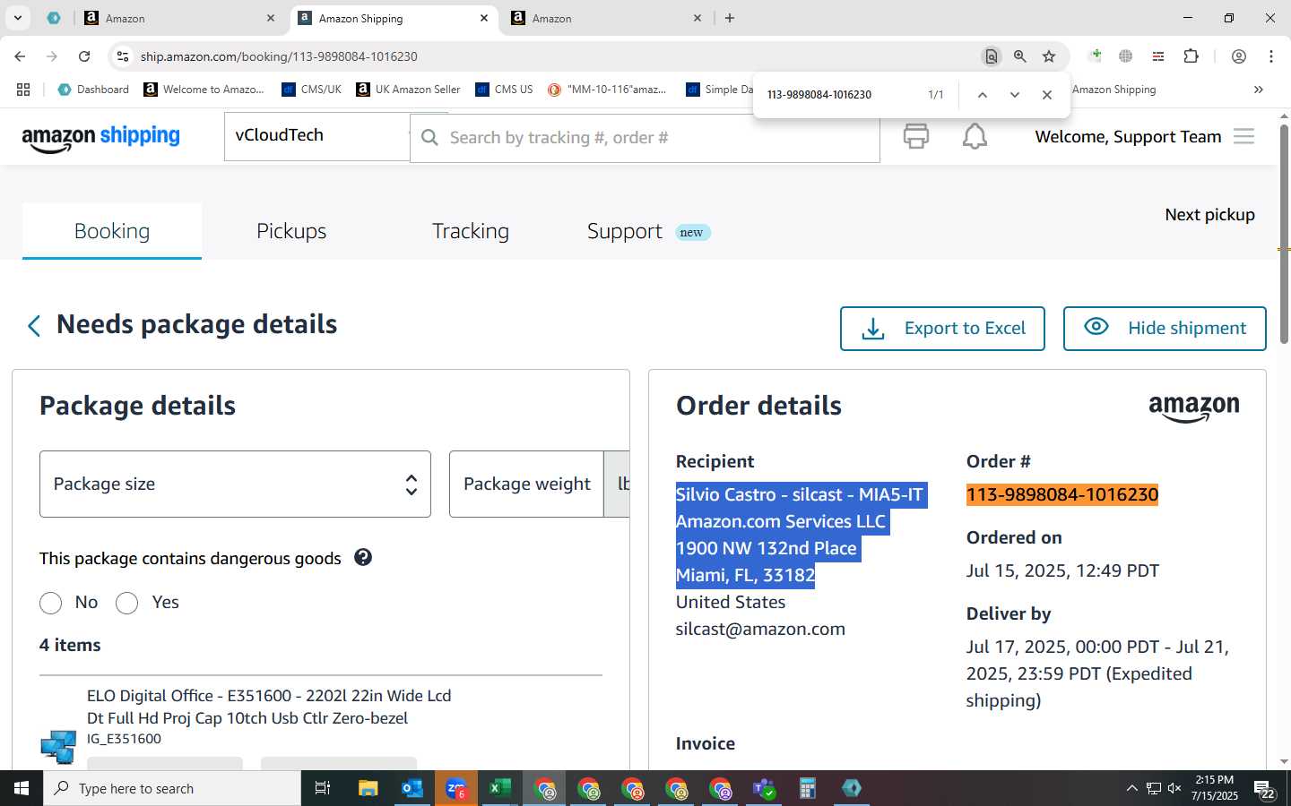Open the Windows notification center icon
Screen dimensions: 1291x806
(1265, 789)
